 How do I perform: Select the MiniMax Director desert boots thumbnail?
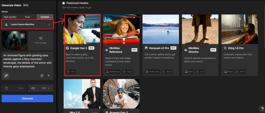pos(200,29)
